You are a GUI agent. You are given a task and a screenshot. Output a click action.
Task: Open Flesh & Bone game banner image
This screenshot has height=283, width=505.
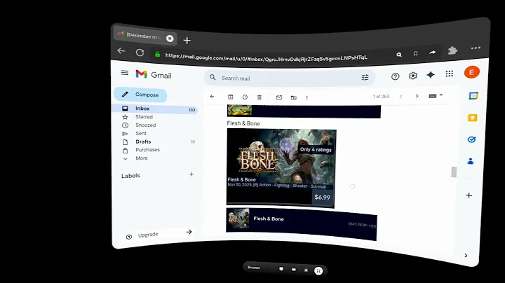[x=281, y=167]
